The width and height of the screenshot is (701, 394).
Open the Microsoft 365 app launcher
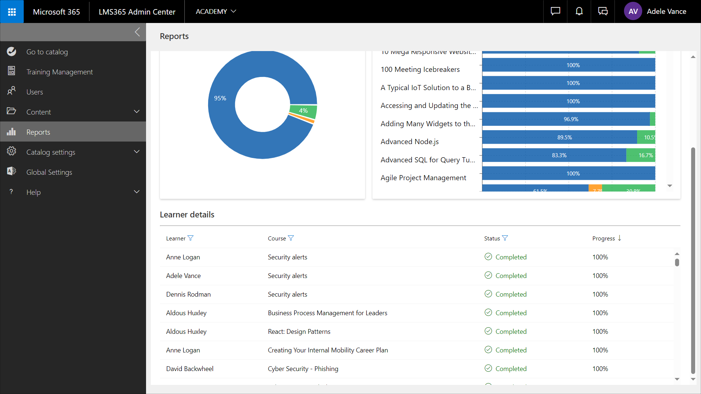[x=12, y=12]
